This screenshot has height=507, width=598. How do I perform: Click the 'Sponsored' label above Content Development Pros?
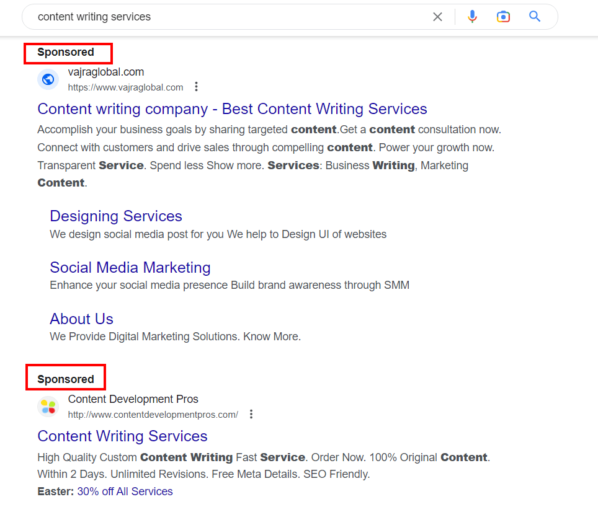(66, 379)
